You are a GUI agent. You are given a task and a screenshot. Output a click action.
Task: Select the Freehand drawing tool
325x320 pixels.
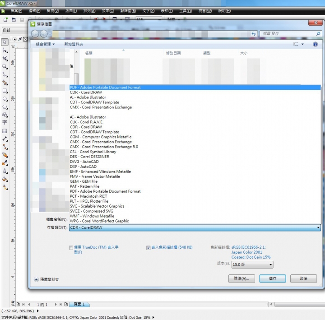click(x=5, y=74)
